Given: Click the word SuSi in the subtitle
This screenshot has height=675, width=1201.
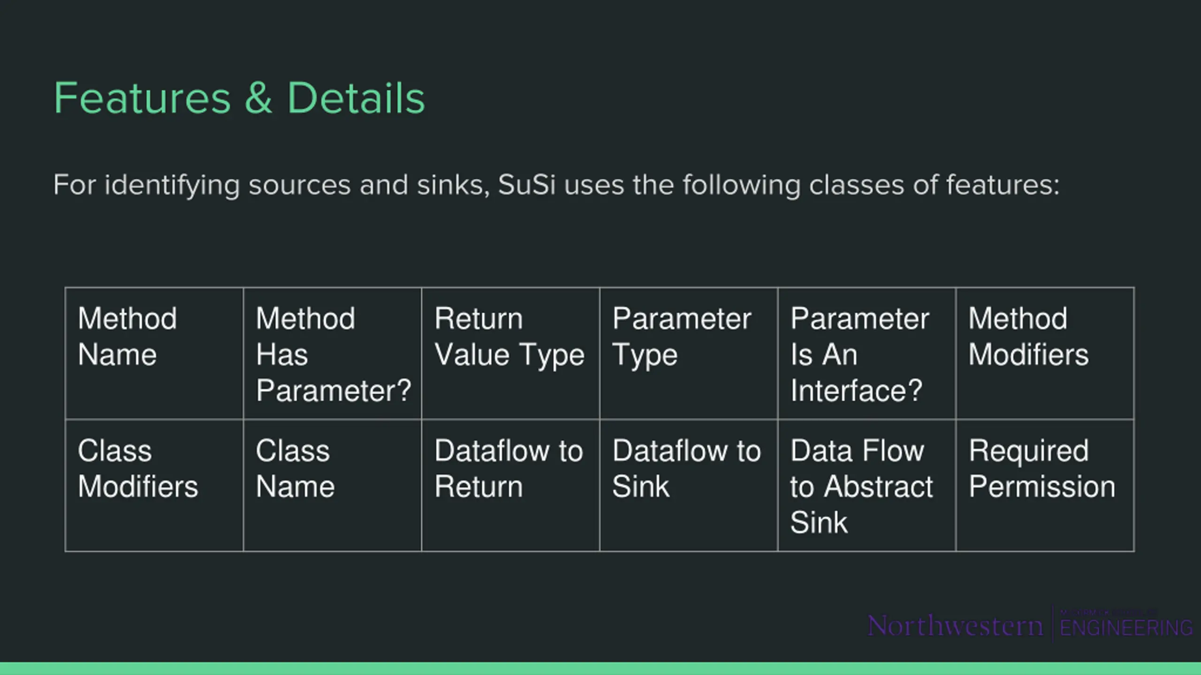Looking at the screenshot, I should click(x=527, y=185).
